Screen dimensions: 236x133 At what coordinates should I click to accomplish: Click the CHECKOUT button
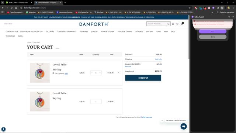143,78
